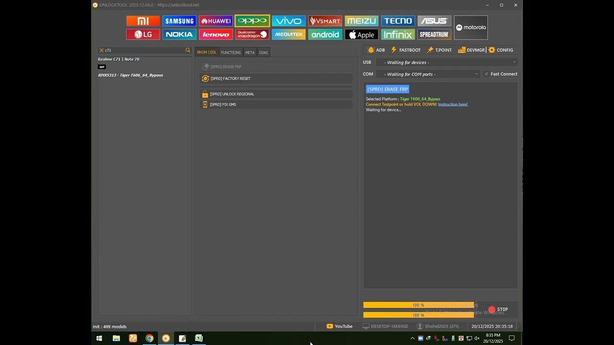Select RMX5313 - Tiger T606_64_Bypass model
The height and width of the screenshot is (345, 614).
click(x=130, y=75)
